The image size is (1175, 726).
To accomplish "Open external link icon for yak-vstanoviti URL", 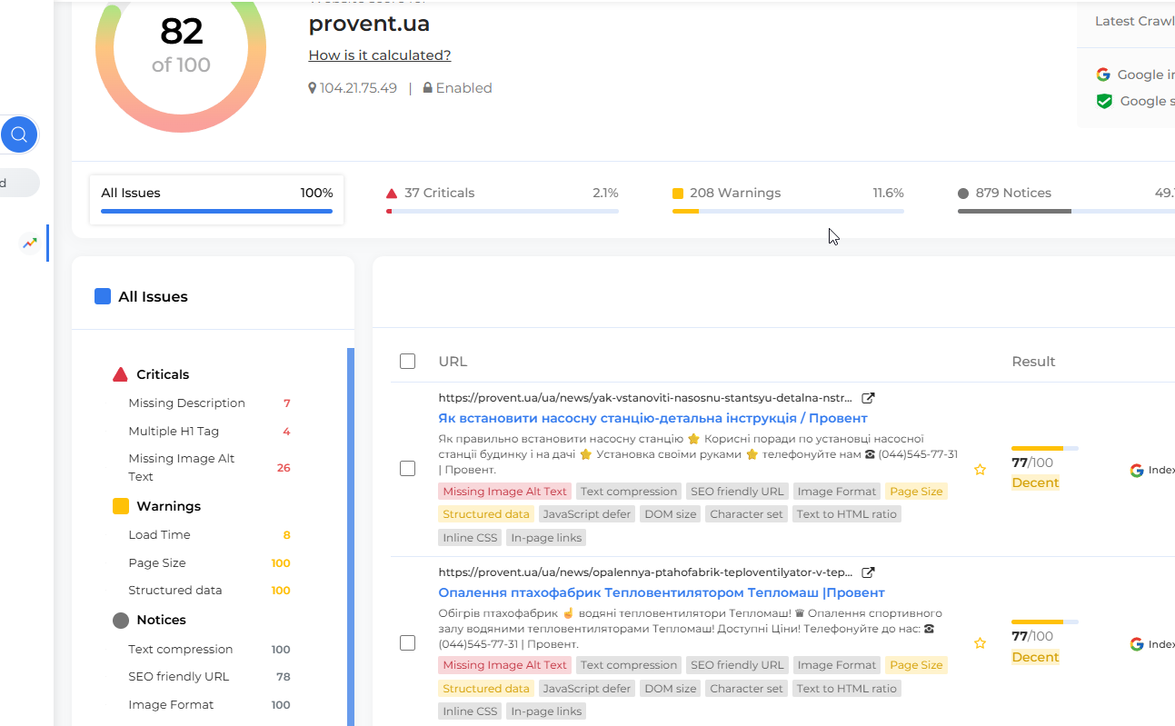I will pyautogui.click(x=868, y=398).
